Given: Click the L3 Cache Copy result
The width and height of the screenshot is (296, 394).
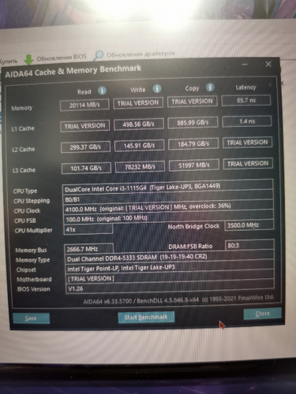Looking at the screenshot, I should [x=194, y=165].
